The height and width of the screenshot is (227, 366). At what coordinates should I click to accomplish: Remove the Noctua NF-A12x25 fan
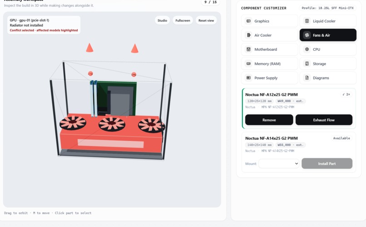(269, 120)
